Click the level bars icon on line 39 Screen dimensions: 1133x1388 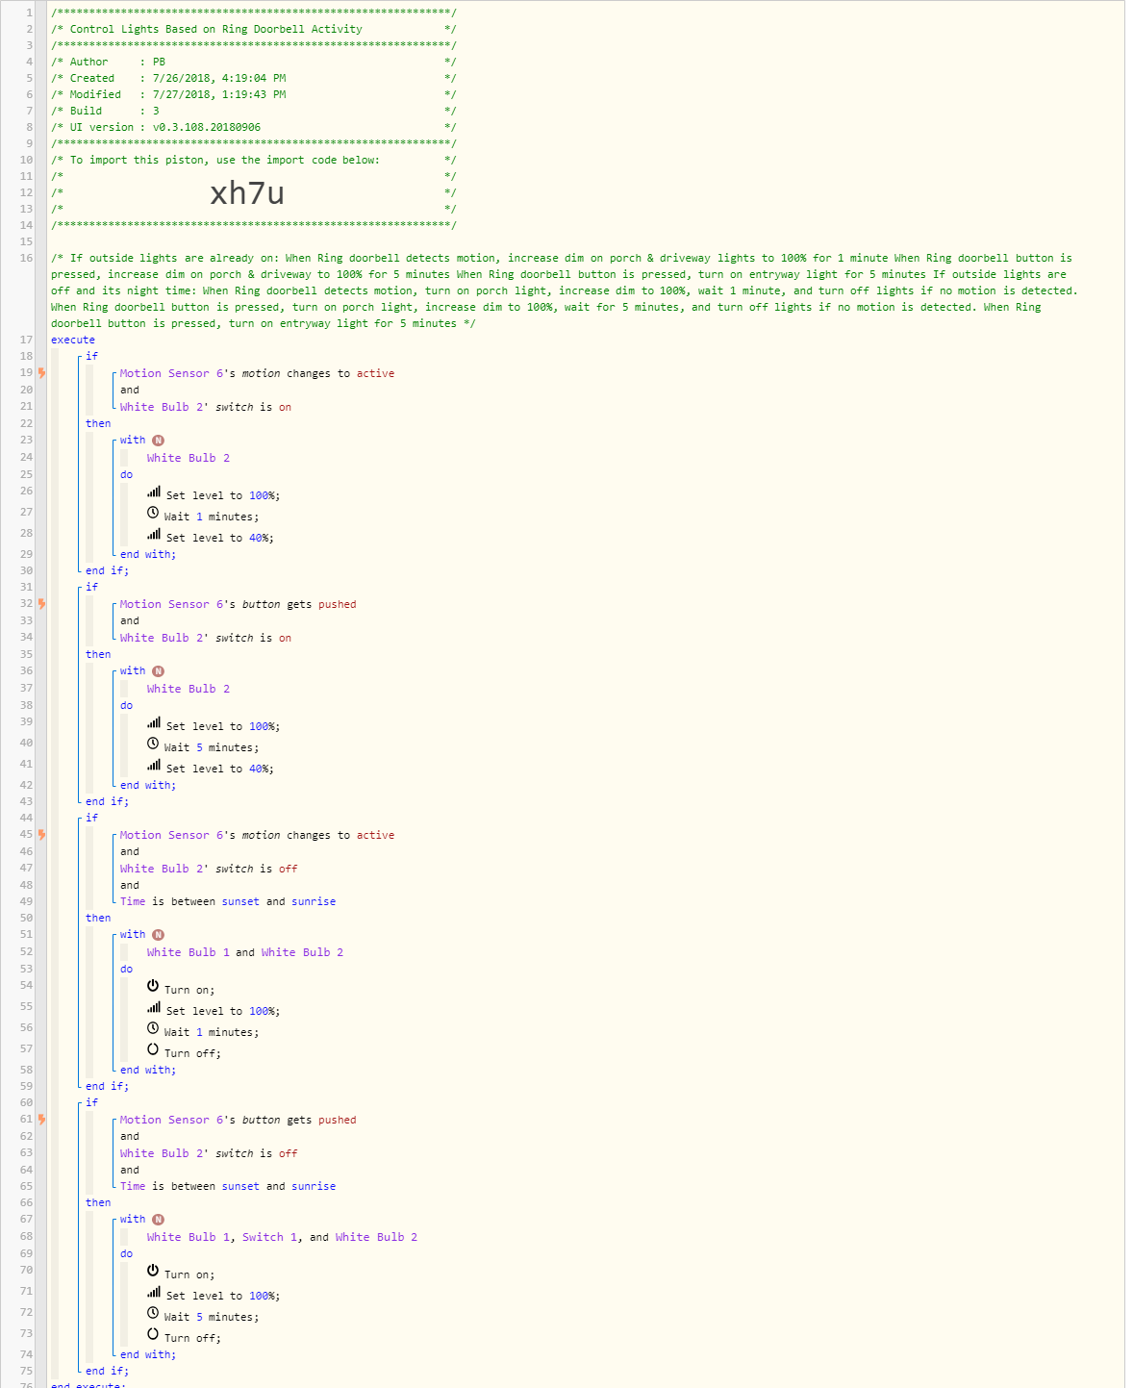click(154, 722)
